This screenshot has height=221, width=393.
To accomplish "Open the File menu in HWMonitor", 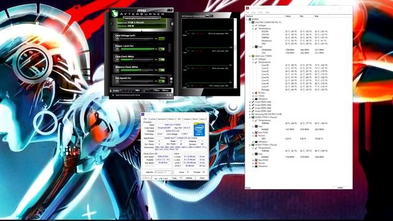I will (247, 12).
